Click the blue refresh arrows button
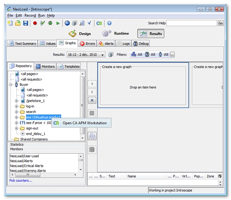 point(92,136)
